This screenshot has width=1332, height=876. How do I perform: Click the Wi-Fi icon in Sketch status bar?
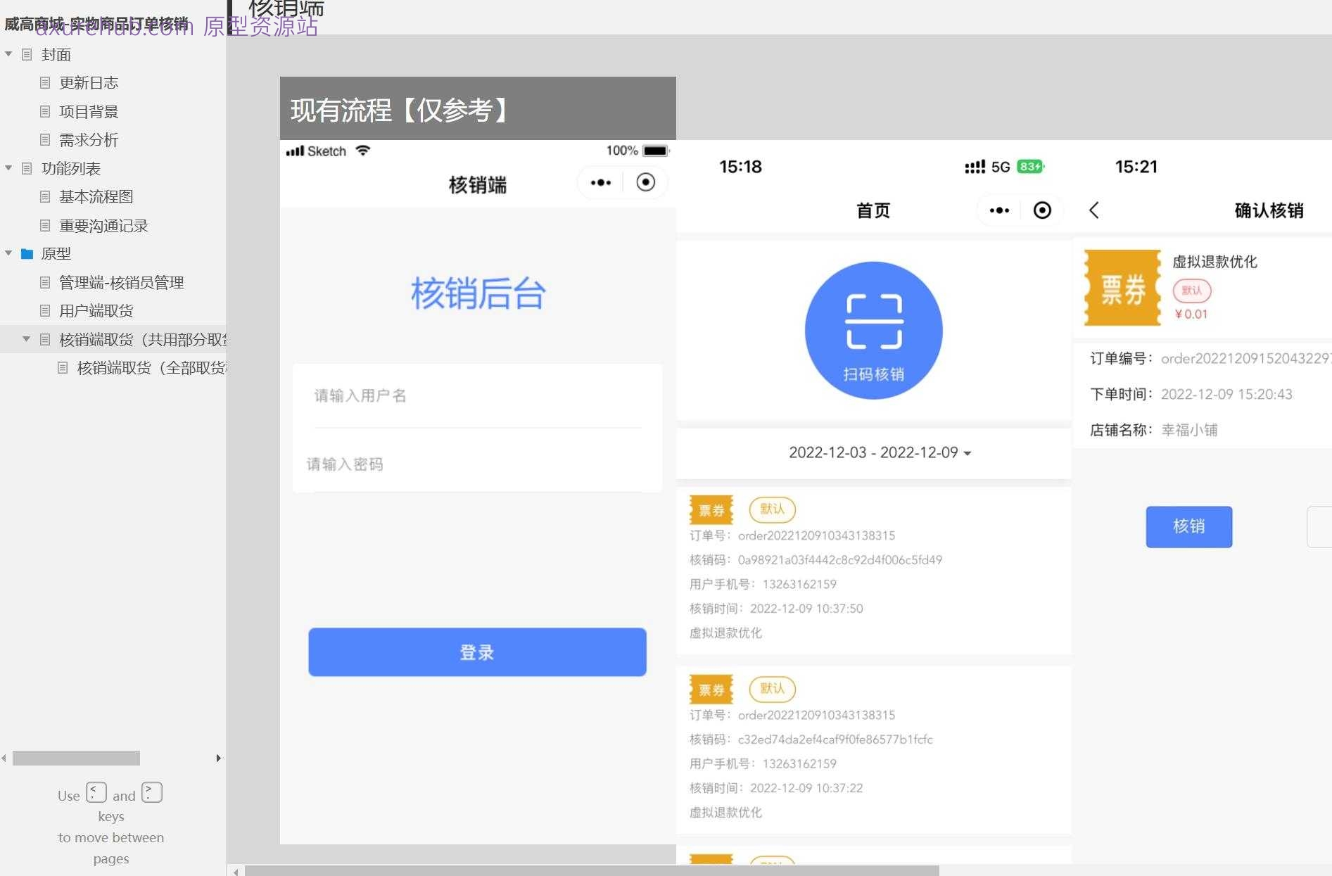362,151
